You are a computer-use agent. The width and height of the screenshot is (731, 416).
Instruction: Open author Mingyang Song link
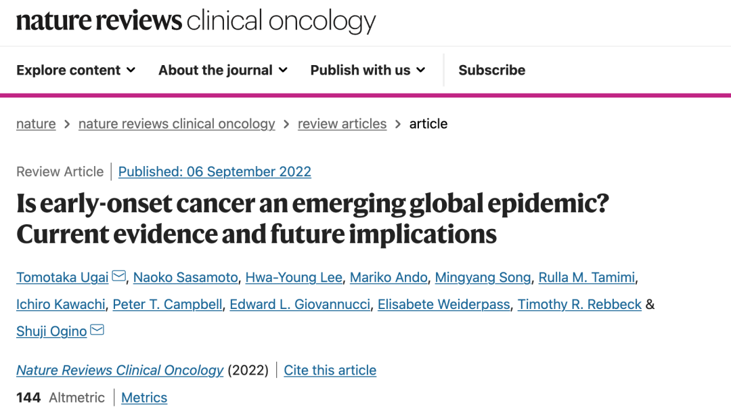483,277
